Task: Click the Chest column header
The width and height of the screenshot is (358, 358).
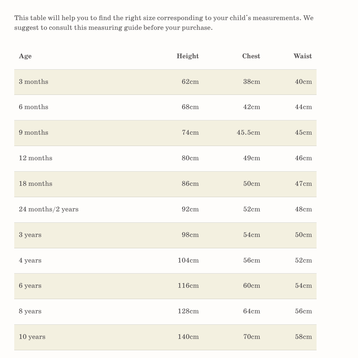Action: [251, 56]
